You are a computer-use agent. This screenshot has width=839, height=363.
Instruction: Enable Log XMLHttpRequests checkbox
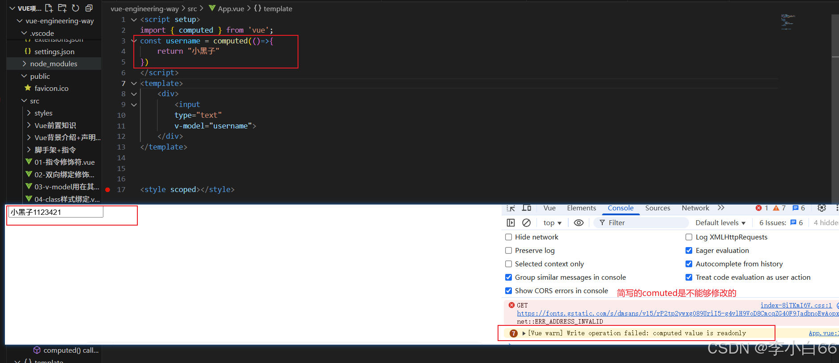[x=689, y=237]
